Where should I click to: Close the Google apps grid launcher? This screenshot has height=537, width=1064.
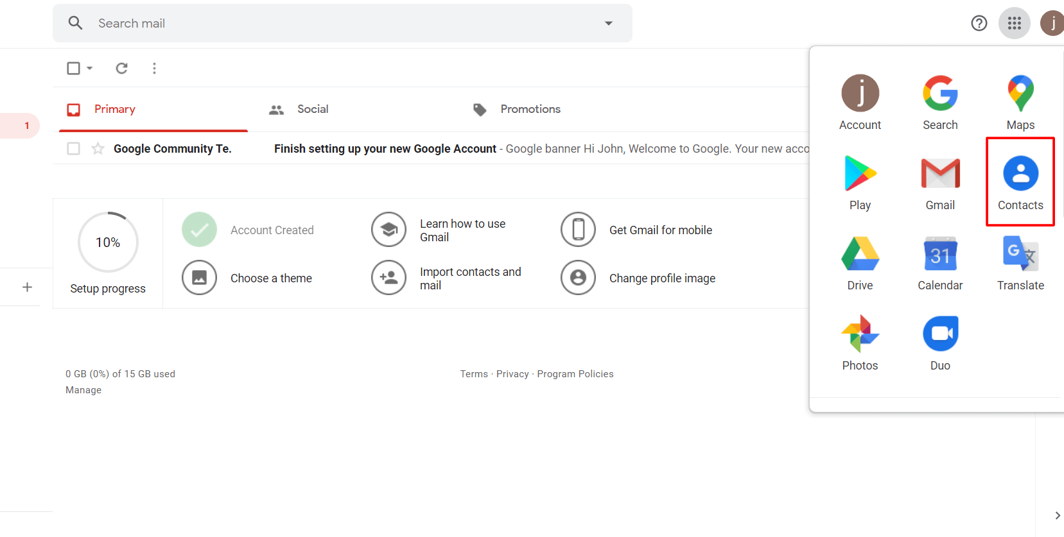[x=1014, y=23]
